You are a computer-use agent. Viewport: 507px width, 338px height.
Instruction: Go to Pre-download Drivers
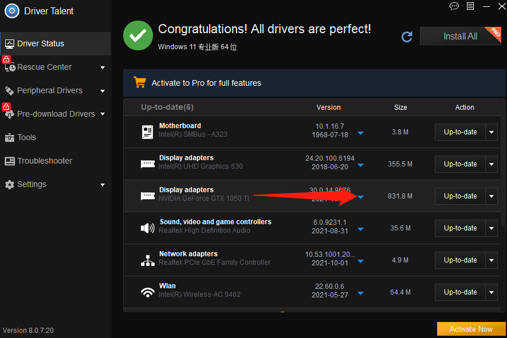pyautogui.click(x=56, y=114)
